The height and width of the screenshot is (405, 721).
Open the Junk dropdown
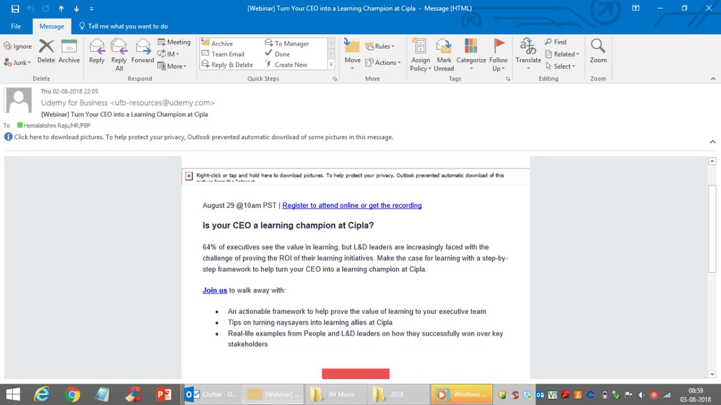tap(17, 62)
